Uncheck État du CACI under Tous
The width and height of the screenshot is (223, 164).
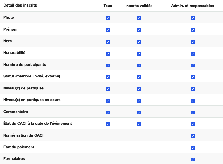[x=108, y=124]
